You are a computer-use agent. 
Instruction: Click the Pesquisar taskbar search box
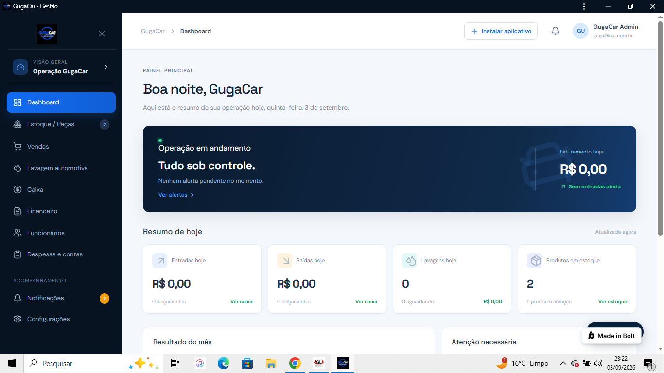coord(93,363)
